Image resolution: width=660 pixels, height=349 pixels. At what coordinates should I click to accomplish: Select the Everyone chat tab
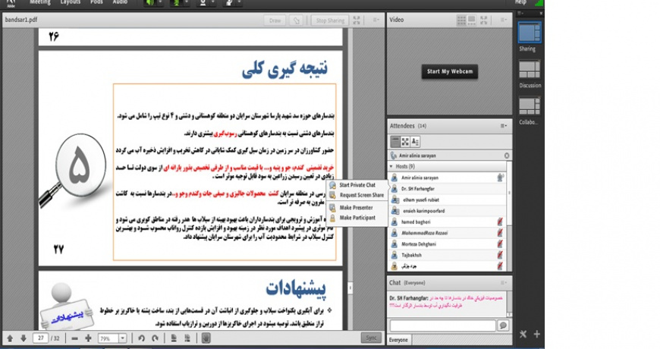pos(398,340)
